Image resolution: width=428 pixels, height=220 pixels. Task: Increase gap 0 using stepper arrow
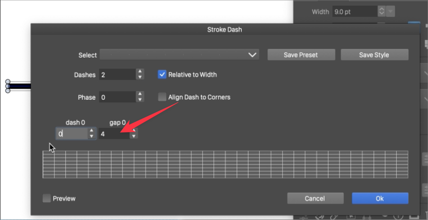click(133, 131)
